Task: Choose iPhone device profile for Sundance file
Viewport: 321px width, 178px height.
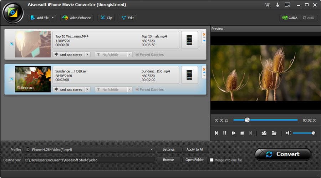Action: coord(189,75)
